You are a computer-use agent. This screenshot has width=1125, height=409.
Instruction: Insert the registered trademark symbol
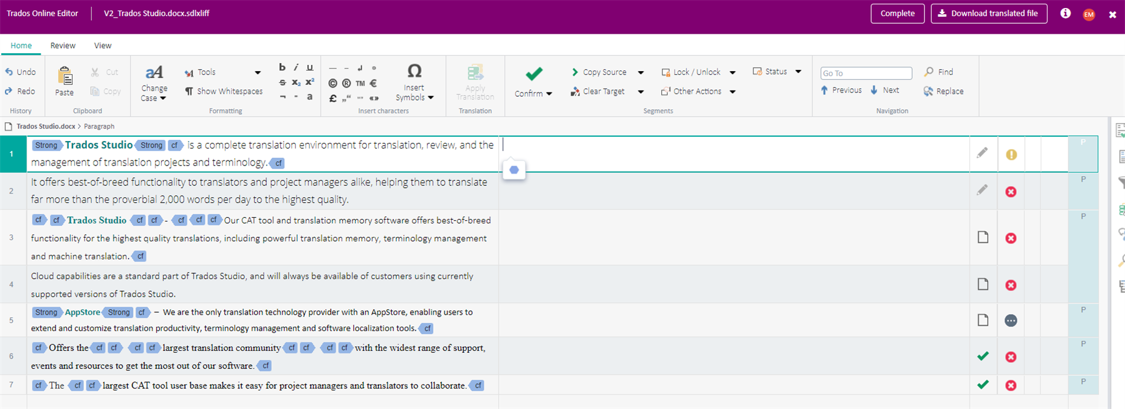point(346,83)
